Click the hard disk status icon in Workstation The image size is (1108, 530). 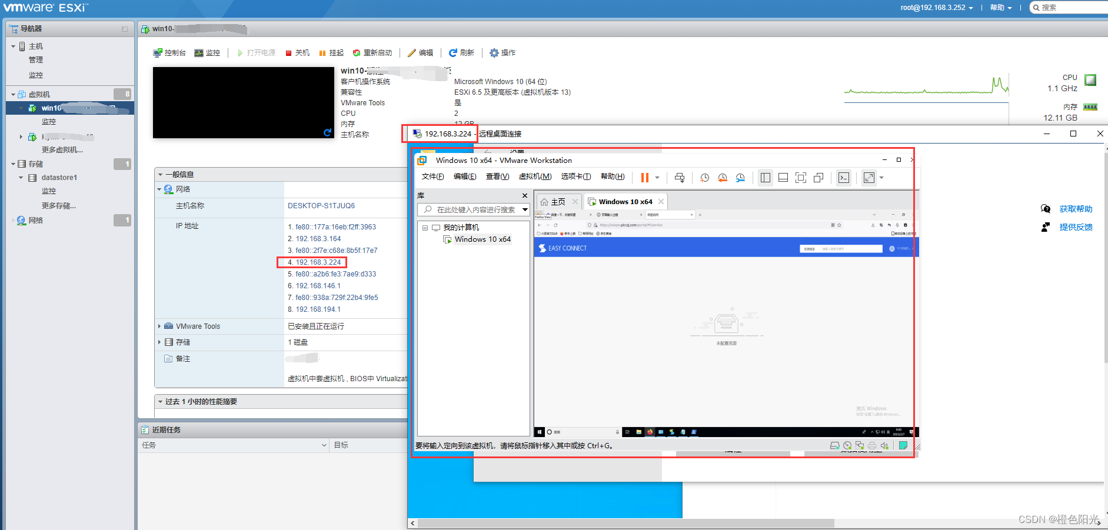click(834, 446)
